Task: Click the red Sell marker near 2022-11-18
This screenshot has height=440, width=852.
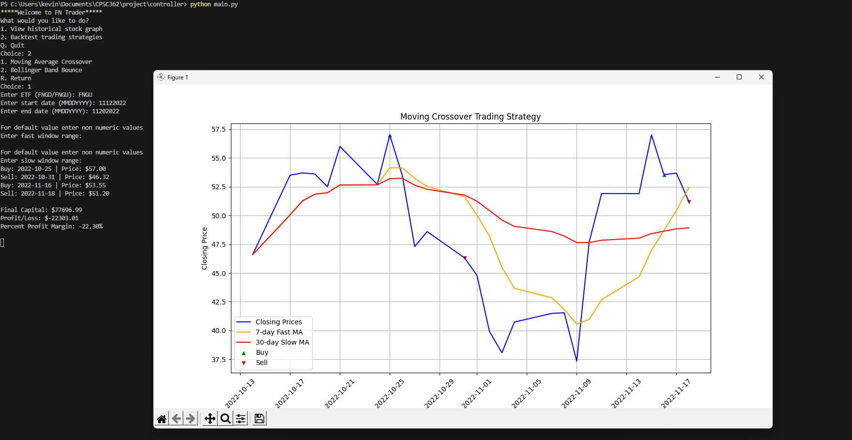Action: (x=689, y=202)
